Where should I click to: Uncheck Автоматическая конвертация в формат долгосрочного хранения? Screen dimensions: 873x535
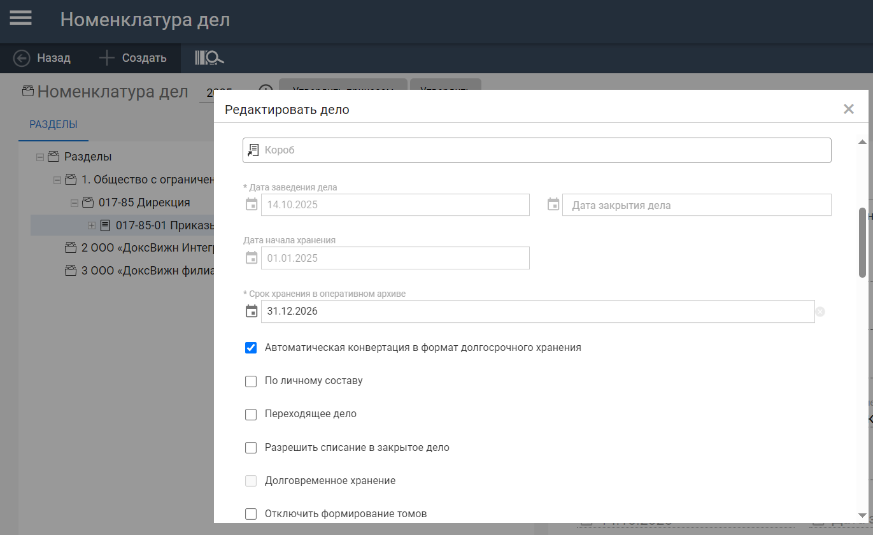pyautogui.click(x=251, y=348)
